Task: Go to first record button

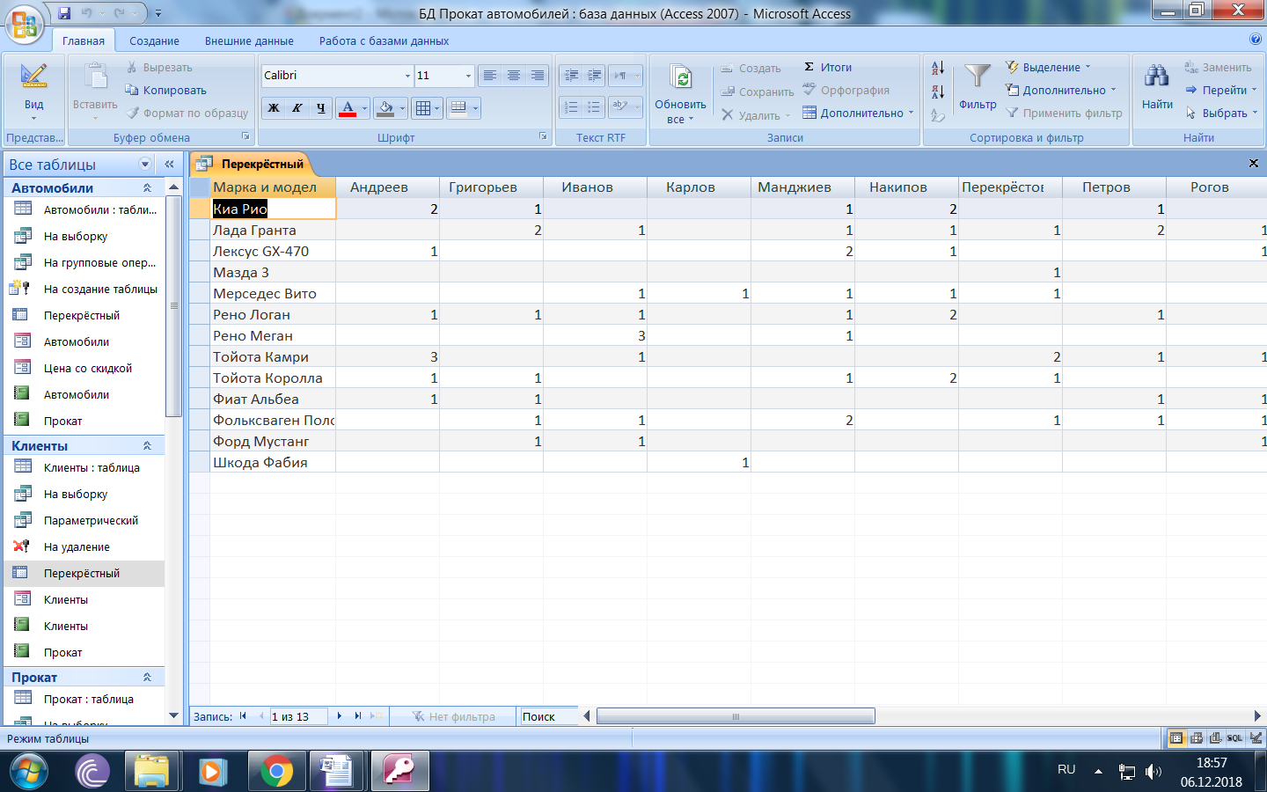Action: [243, 716]
